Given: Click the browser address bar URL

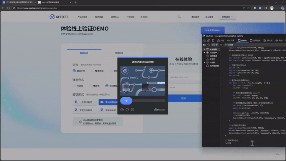Looking at the screenshot, I should tap(37, 8).
